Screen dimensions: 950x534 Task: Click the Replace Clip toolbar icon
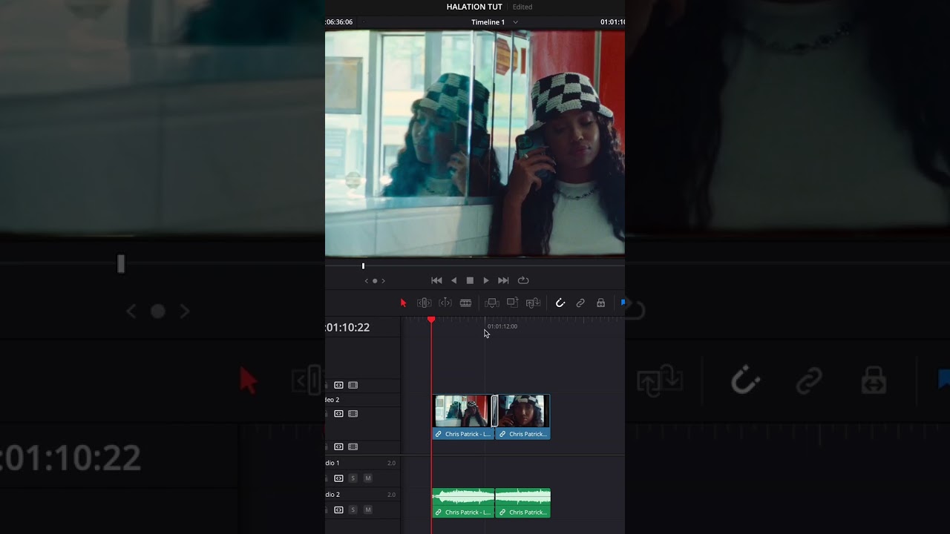click(x=533, y=303)
